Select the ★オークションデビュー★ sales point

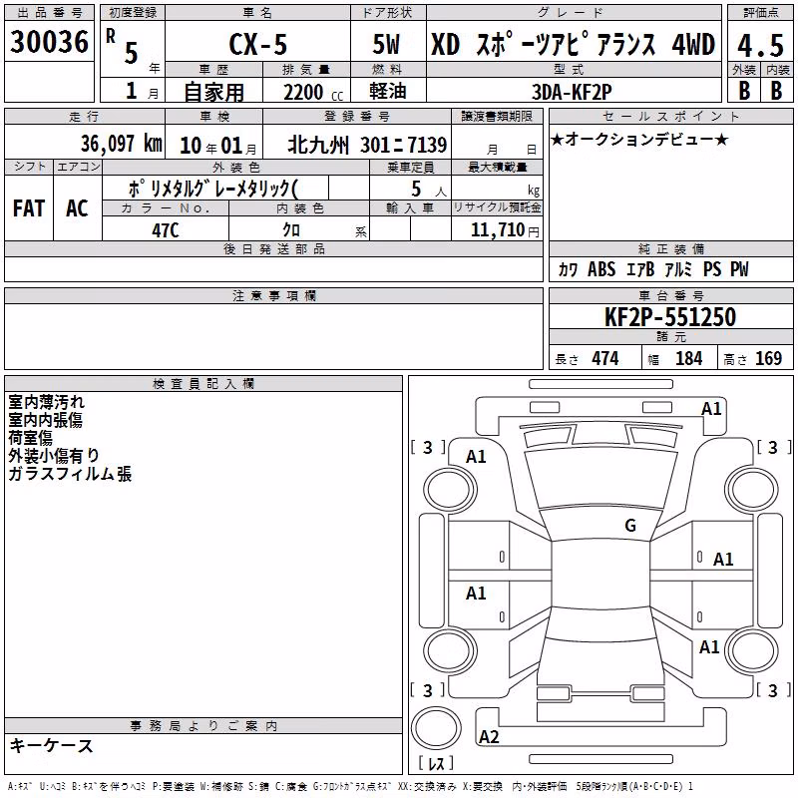click(639, 140)
